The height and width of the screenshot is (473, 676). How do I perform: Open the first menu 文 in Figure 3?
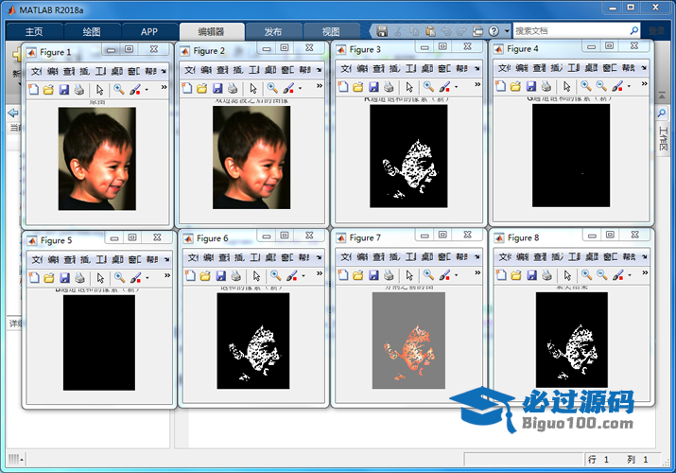point(345,69)
